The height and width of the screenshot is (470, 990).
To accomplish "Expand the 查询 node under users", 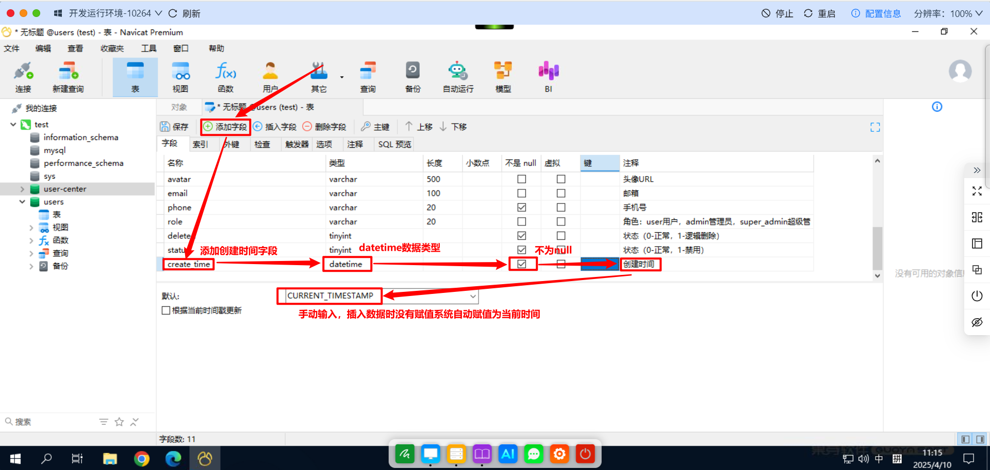I will [x=31, y=253].
